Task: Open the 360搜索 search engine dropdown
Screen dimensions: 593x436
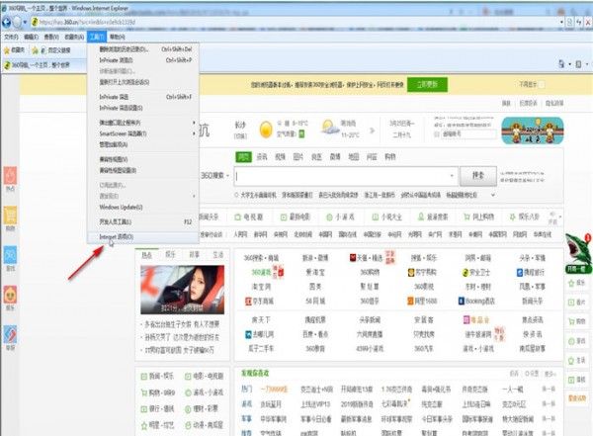Action: (214, 176)
